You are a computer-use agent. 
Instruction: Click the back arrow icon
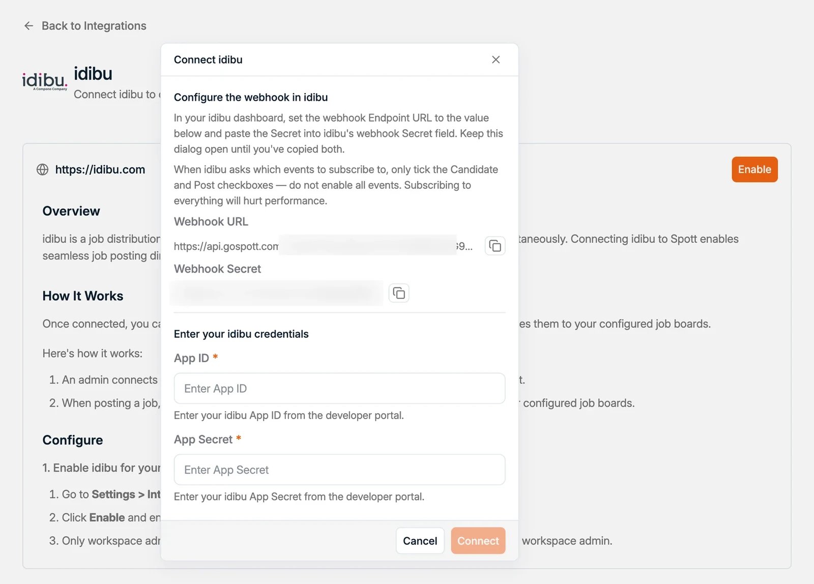[29, 26]
